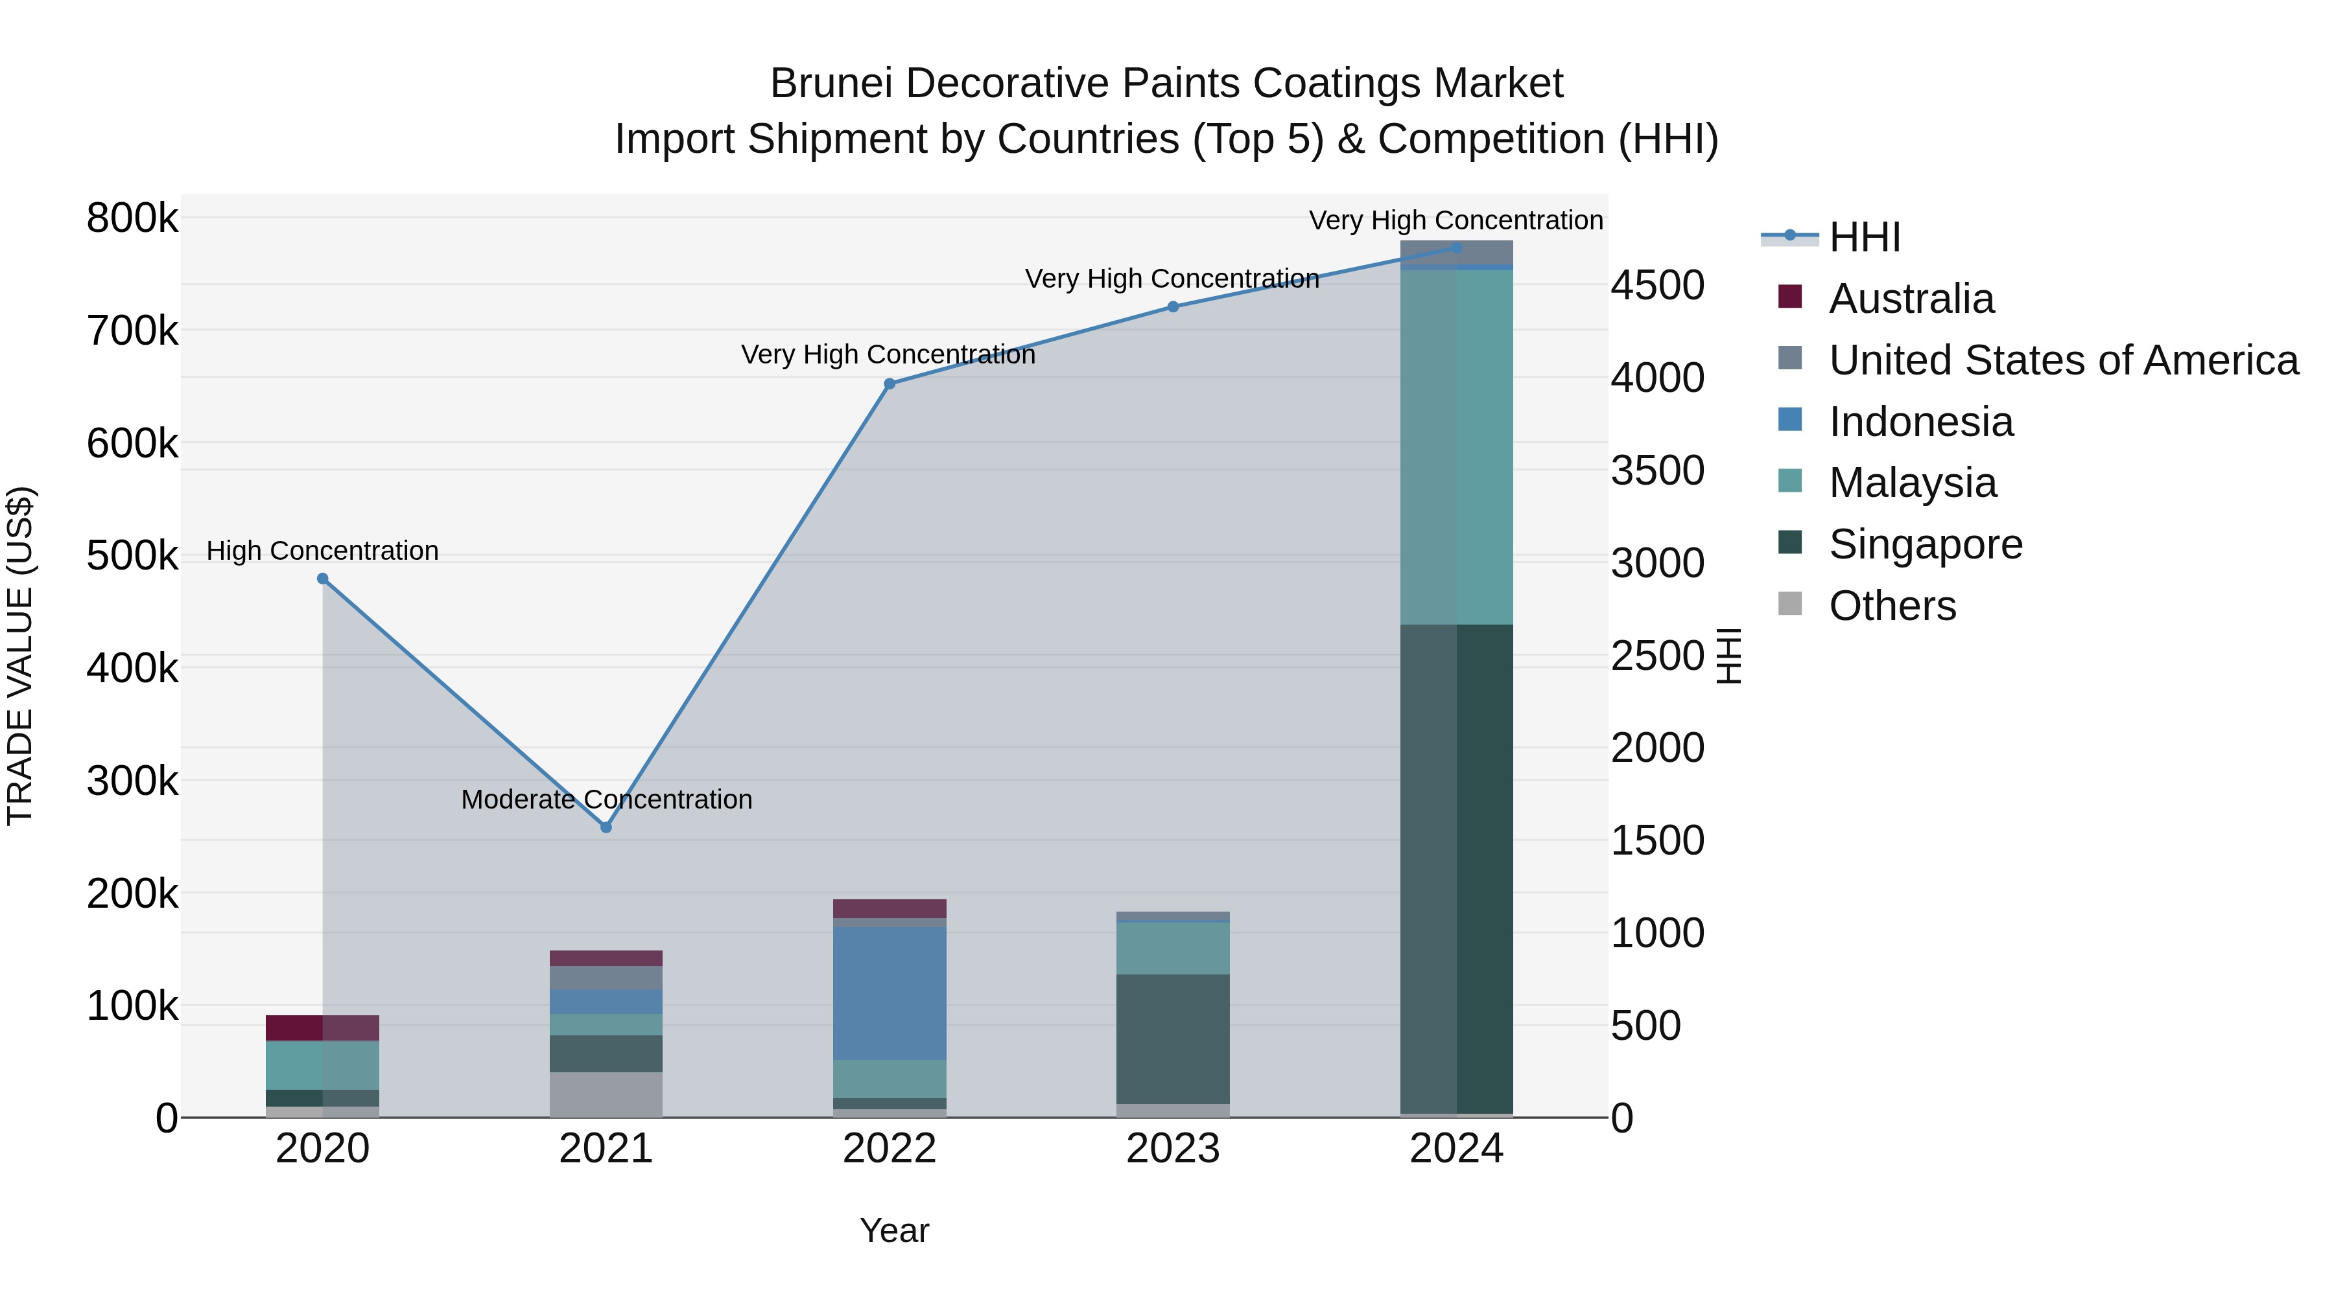The width and height of the screenshot is (2334, 1312).
Task: Select the 2022 HHI data point
Action: (890, 384)
